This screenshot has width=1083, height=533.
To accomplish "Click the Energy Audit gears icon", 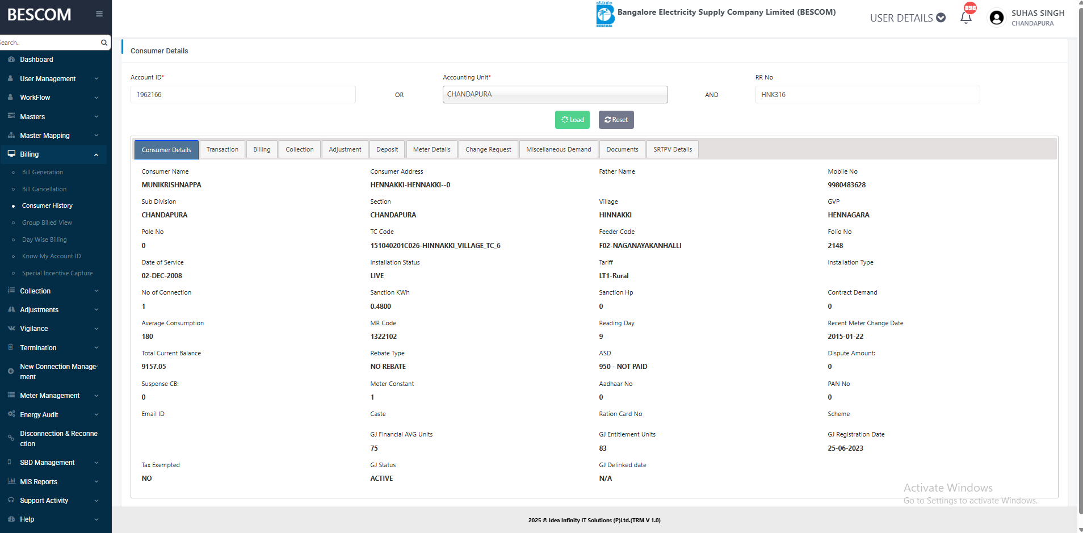I will tap(11, 414).
